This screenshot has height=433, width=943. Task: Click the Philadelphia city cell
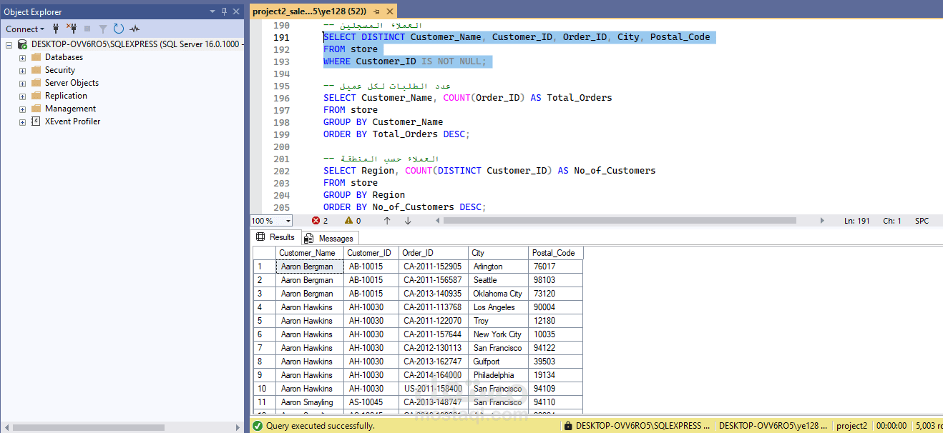499,375
